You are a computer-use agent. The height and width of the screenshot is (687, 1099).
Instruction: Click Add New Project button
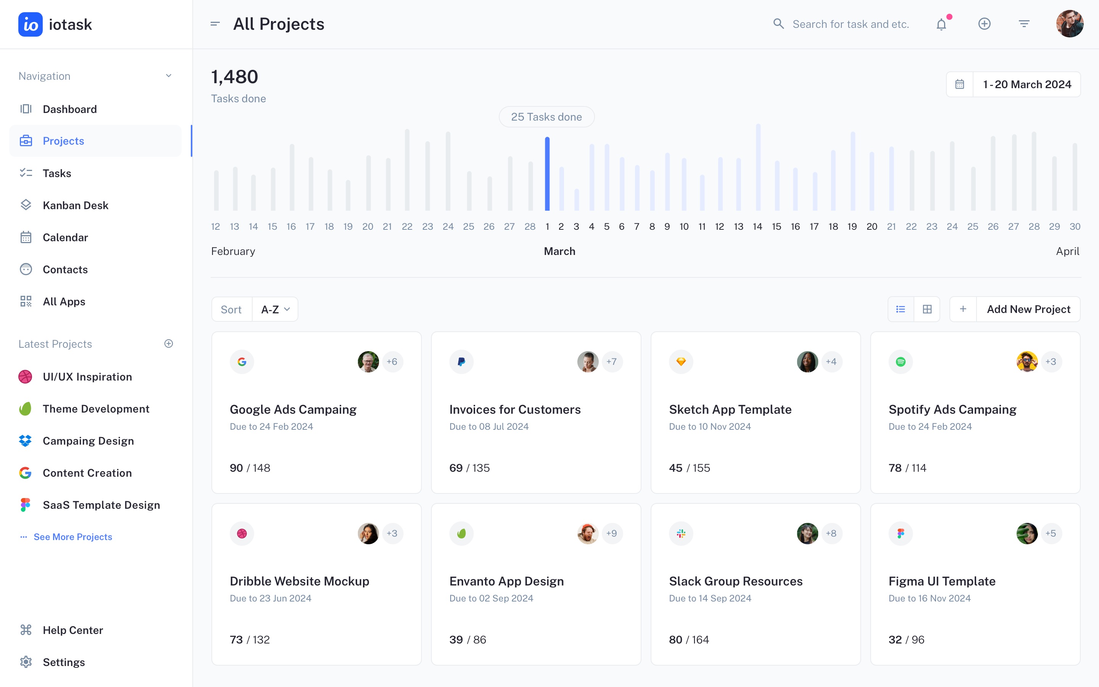coord(1028,310)
